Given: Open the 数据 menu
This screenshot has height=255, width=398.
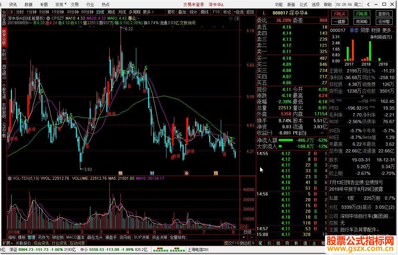Looking at the screenshot, I should 29,5.
